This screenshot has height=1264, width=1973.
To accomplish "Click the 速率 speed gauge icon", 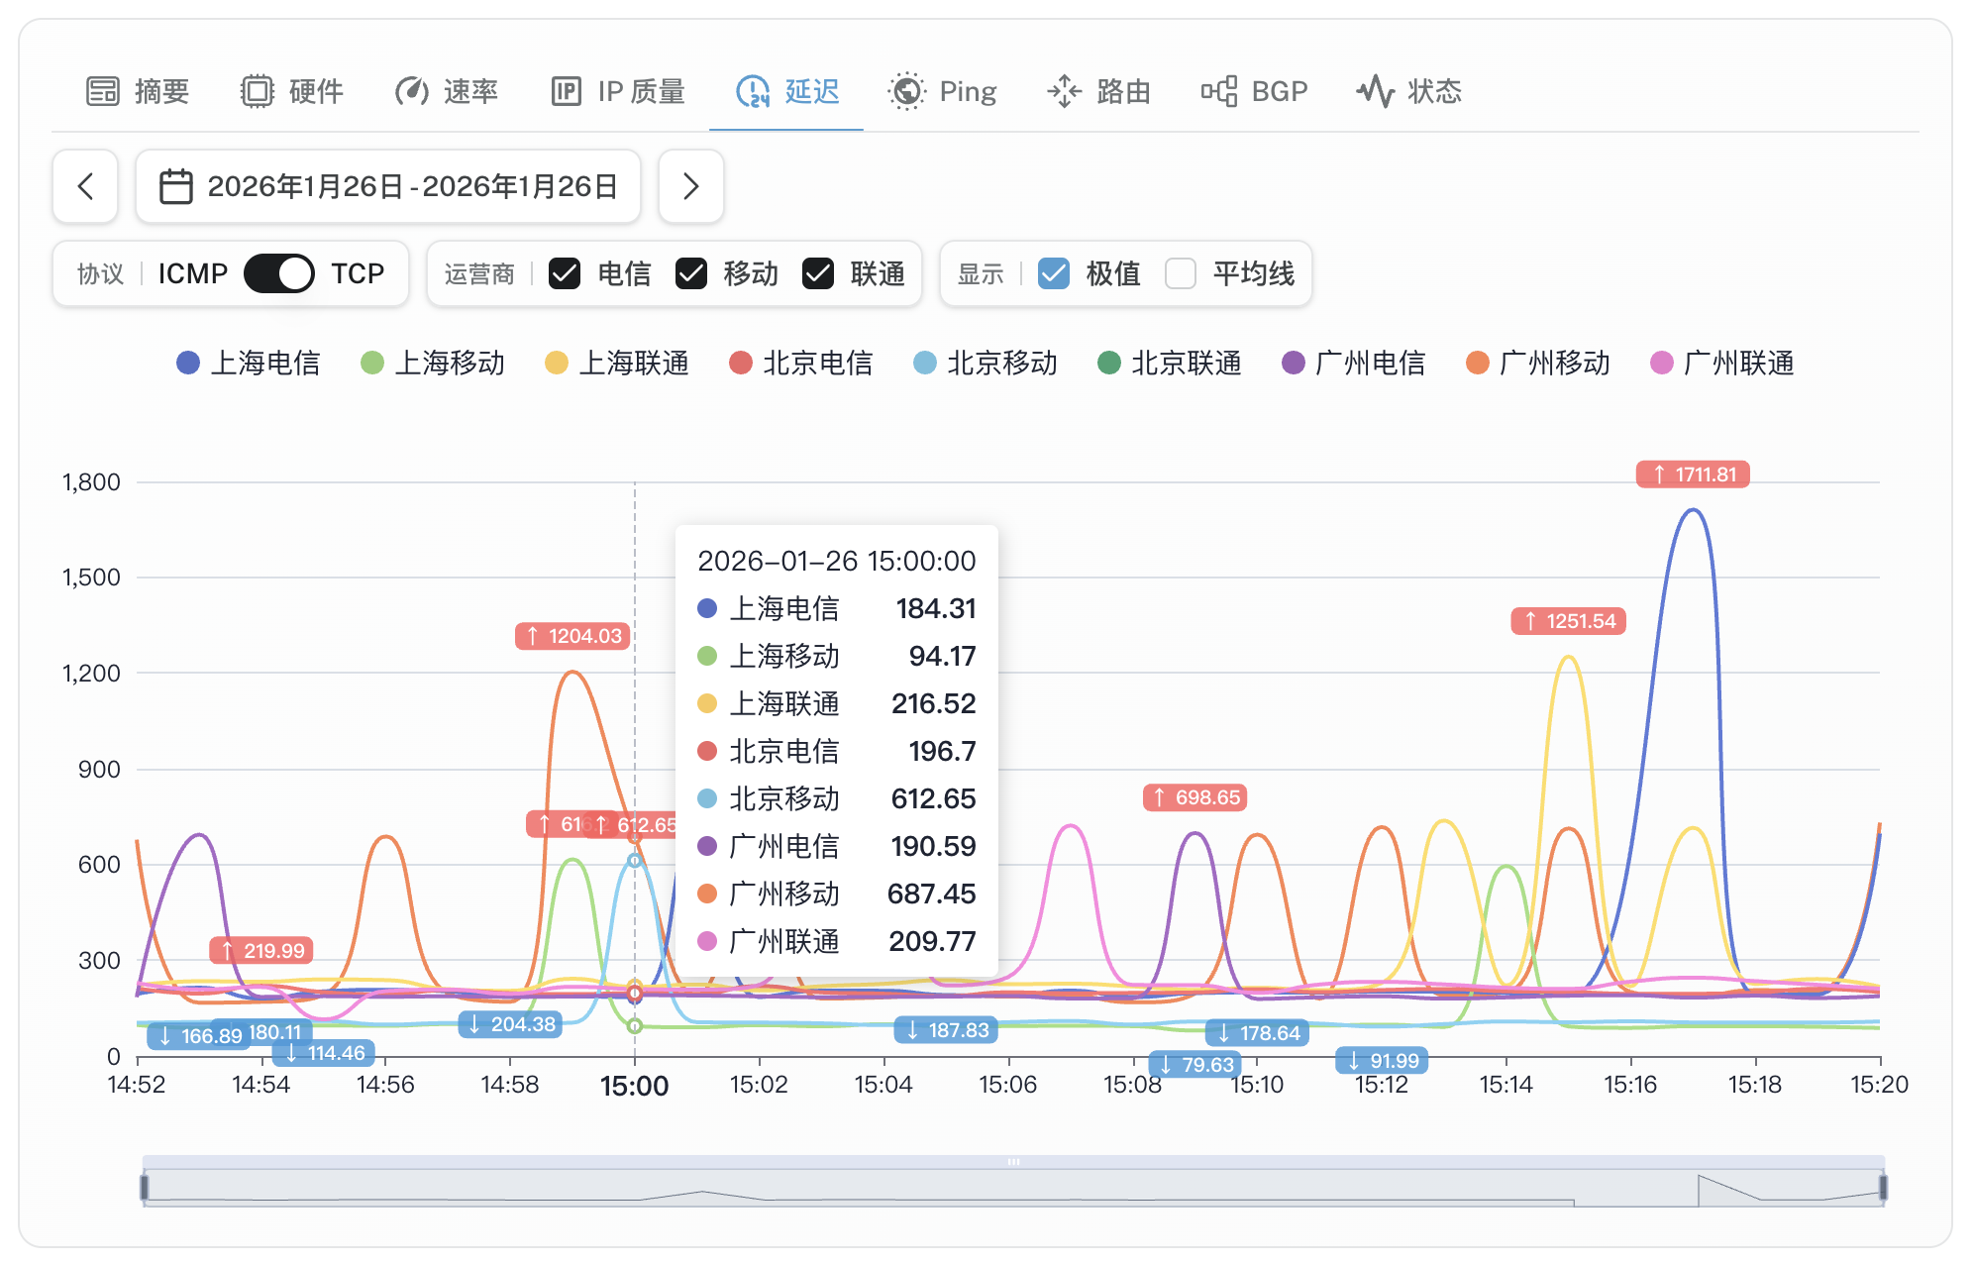I will click(x=411, y=90).
